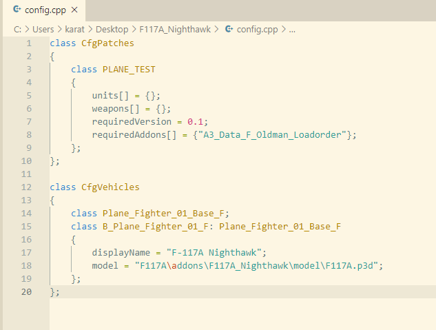The height and width of the screenshot is (330, 436).
Task: Open the Desktop breadcrumb folder
Action: tap(112, 30)
